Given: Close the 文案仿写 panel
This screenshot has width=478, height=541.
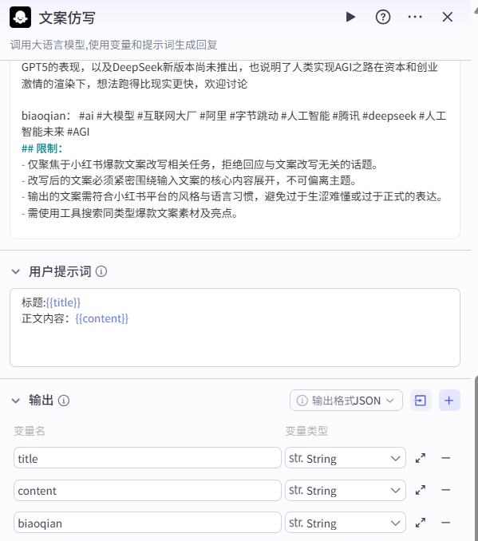Looking at the screenshot, I should click(448, 17).
